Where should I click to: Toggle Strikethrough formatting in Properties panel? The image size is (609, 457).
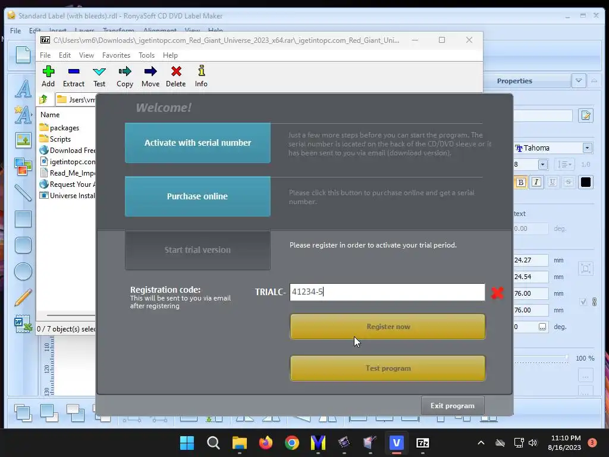pyautogui.click(x=568, y=182)
